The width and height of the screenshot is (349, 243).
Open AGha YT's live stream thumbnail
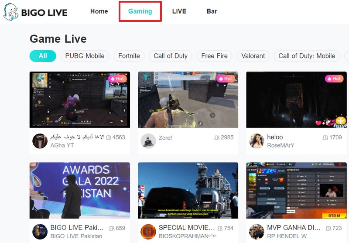click(80, 100)
